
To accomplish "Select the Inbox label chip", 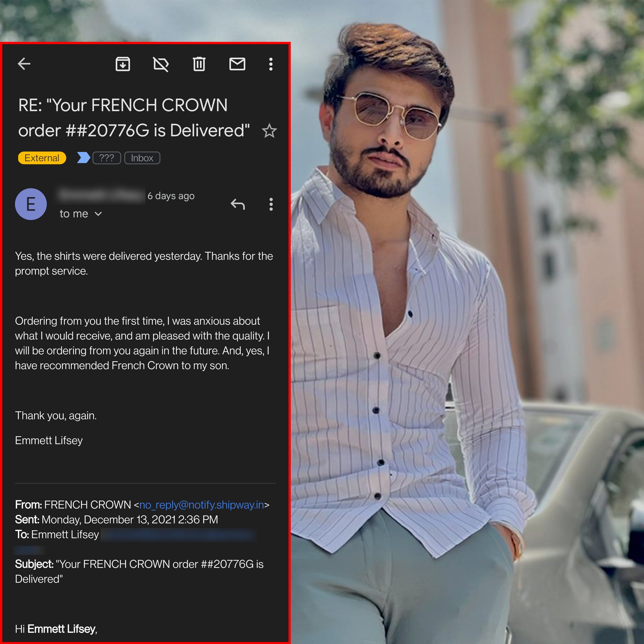I will (x=142, y=158).
